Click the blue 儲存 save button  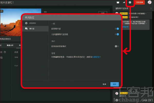pyautogui.click(x=114, y=84)
